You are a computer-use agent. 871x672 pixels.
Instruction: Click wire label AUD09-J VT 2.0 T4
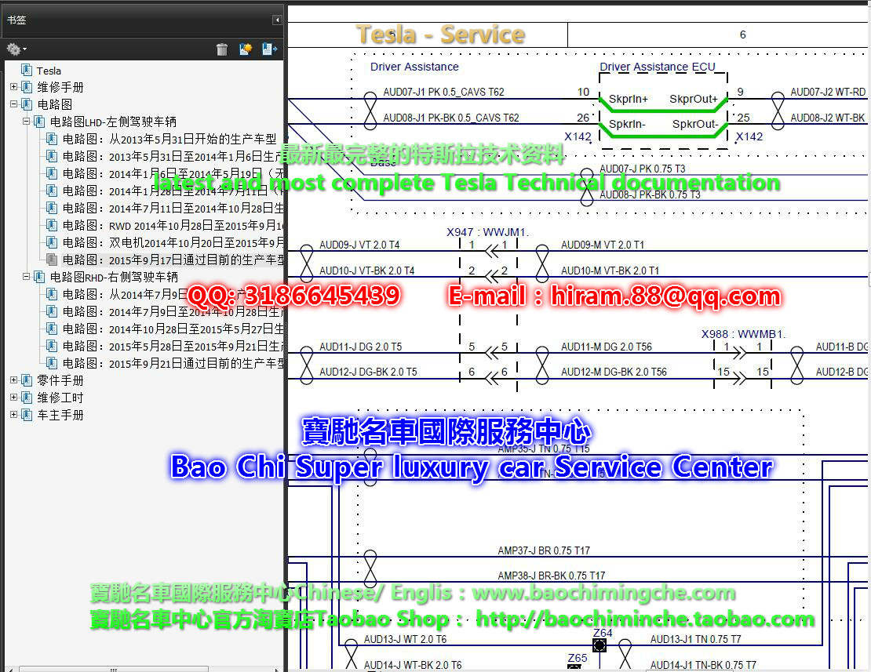(359, 245)
